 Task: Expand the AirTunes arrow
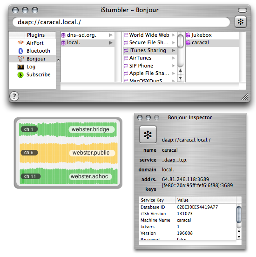click(173, 58)
